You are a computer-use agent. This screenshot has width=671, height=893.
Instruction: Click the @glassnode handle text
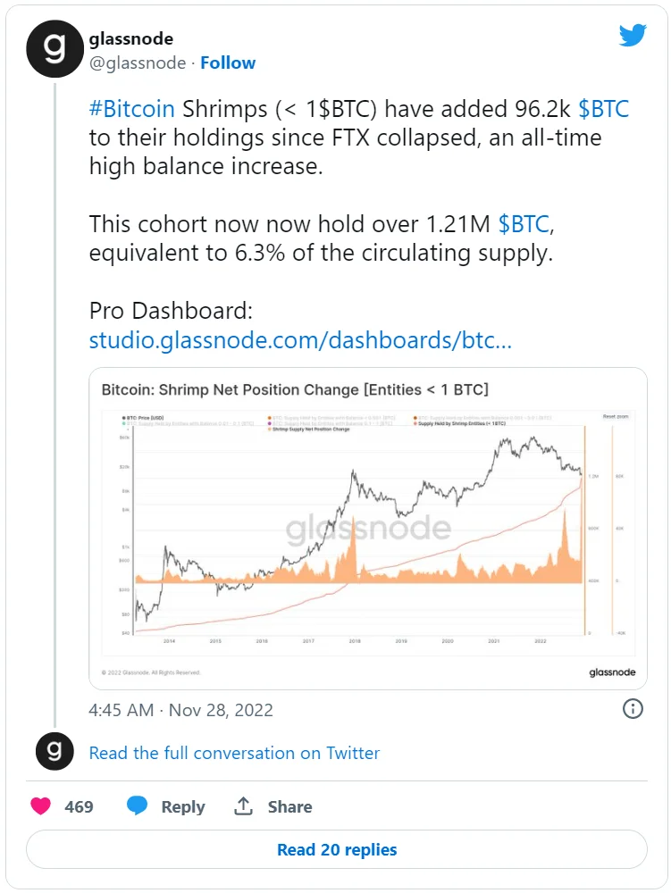click(x=138, y=63)
